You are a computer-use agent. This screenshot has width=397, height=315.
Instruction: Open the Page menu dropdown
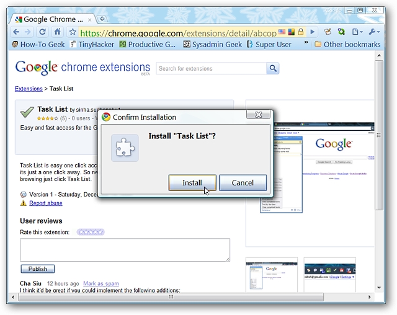click(357, 32)
